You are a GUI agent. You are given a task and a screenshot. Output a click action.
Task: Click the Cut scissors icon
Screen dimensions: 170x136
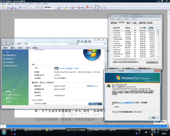tap(25, 8)
